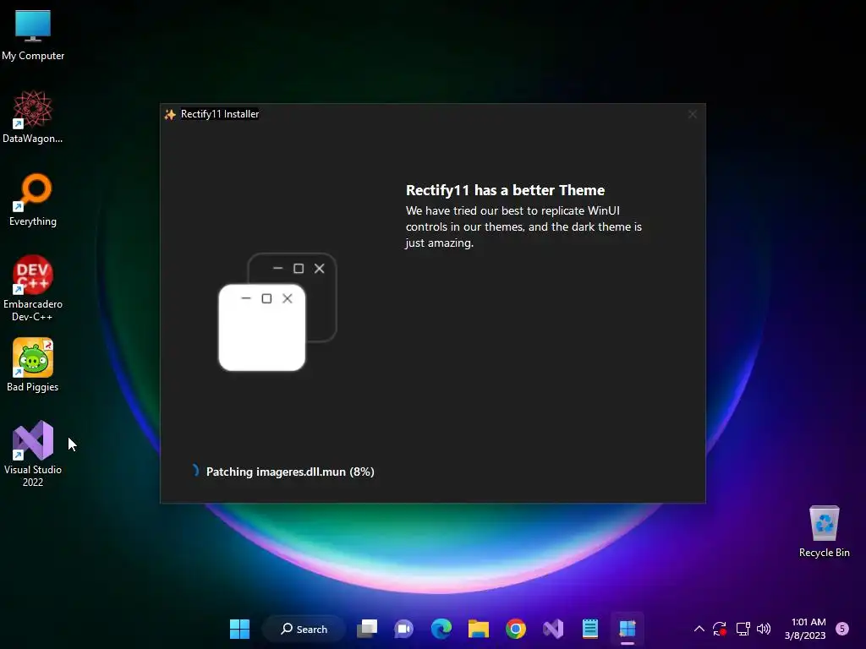
Task: Open the Windows Start menu
Action: pos(239,629)
